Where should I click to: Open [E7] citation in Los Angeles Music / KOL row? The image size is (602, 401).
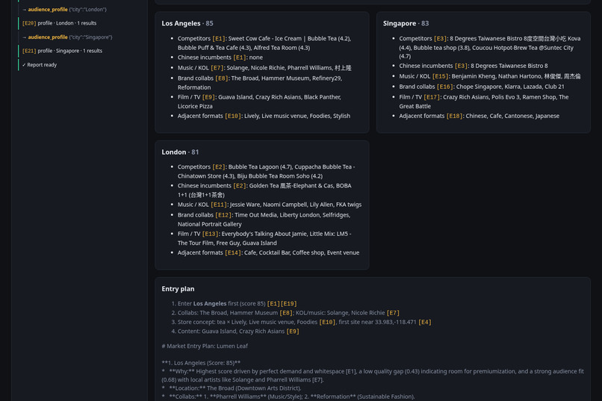click(217, 67)
